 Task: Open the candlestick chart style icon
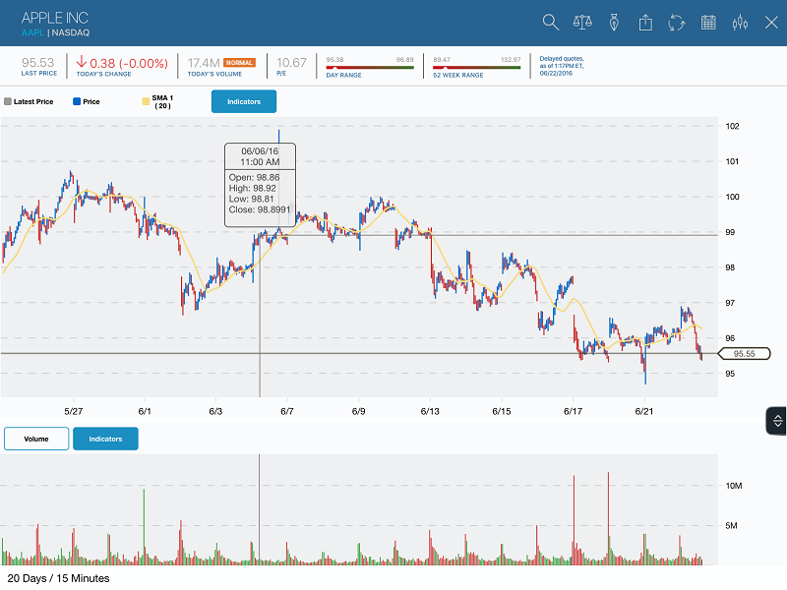pyautogui.click(x=740, y=23)
